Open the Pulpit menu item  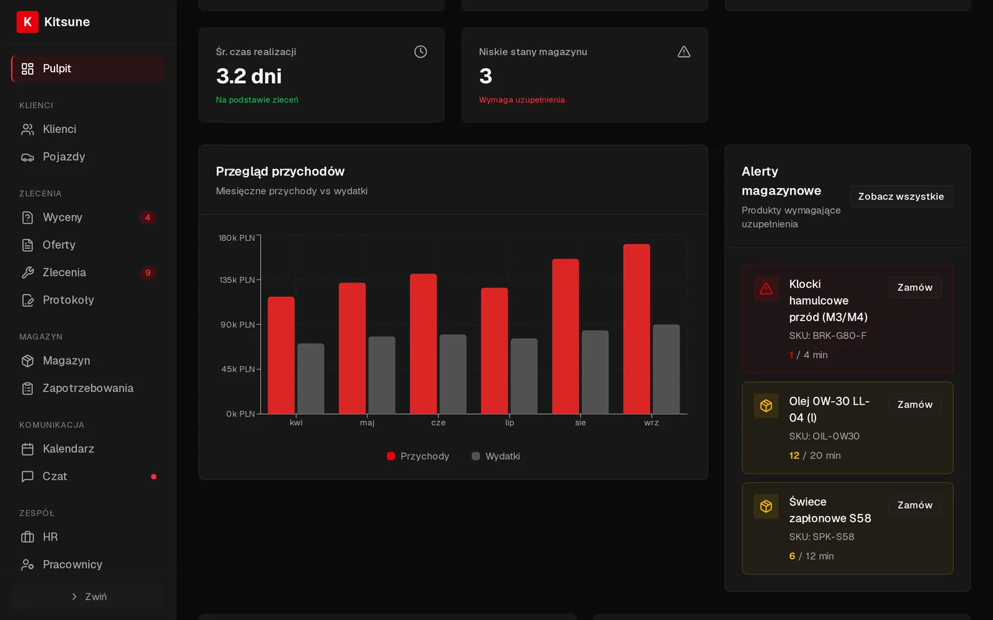pos(88,69)
